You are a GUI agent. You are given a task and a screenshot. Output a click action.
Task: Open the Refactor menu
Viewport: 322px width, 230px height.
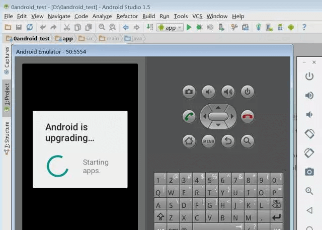127,16
